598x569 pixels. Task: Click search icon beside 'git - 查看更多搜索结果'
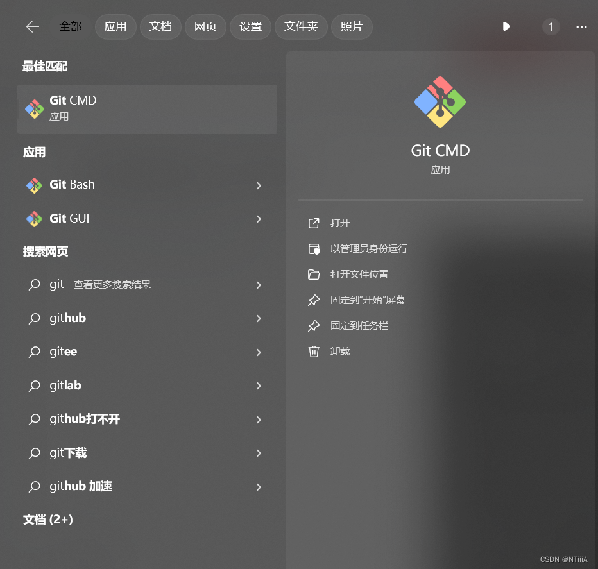[34, 285]
